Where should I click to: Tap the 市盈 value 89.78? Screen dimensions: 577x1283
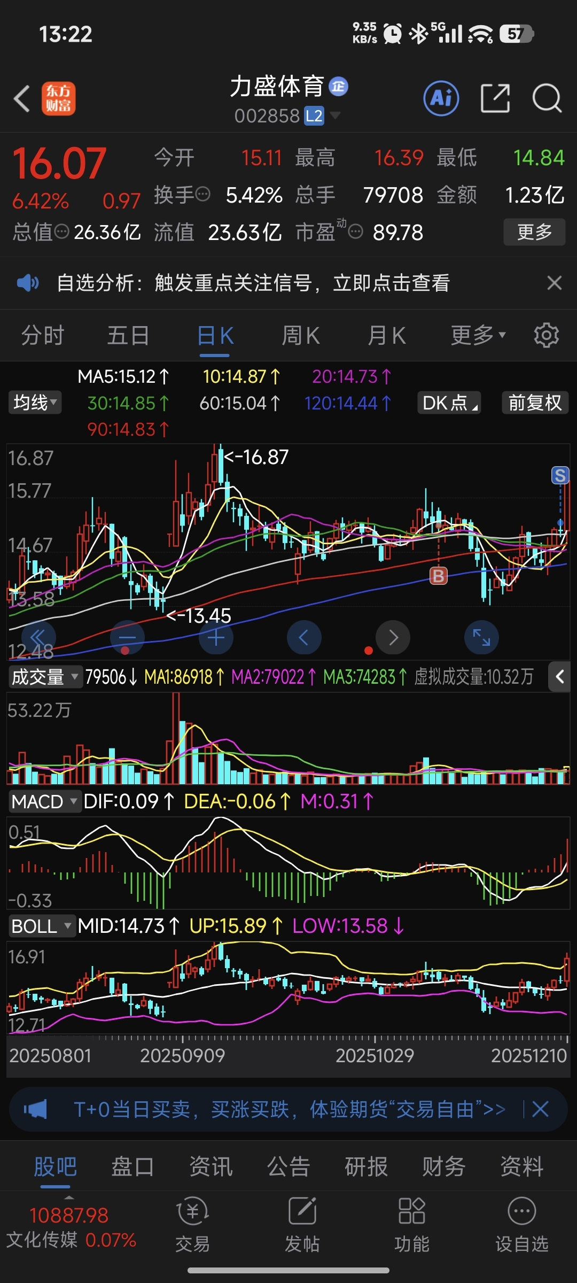point(398,232)
